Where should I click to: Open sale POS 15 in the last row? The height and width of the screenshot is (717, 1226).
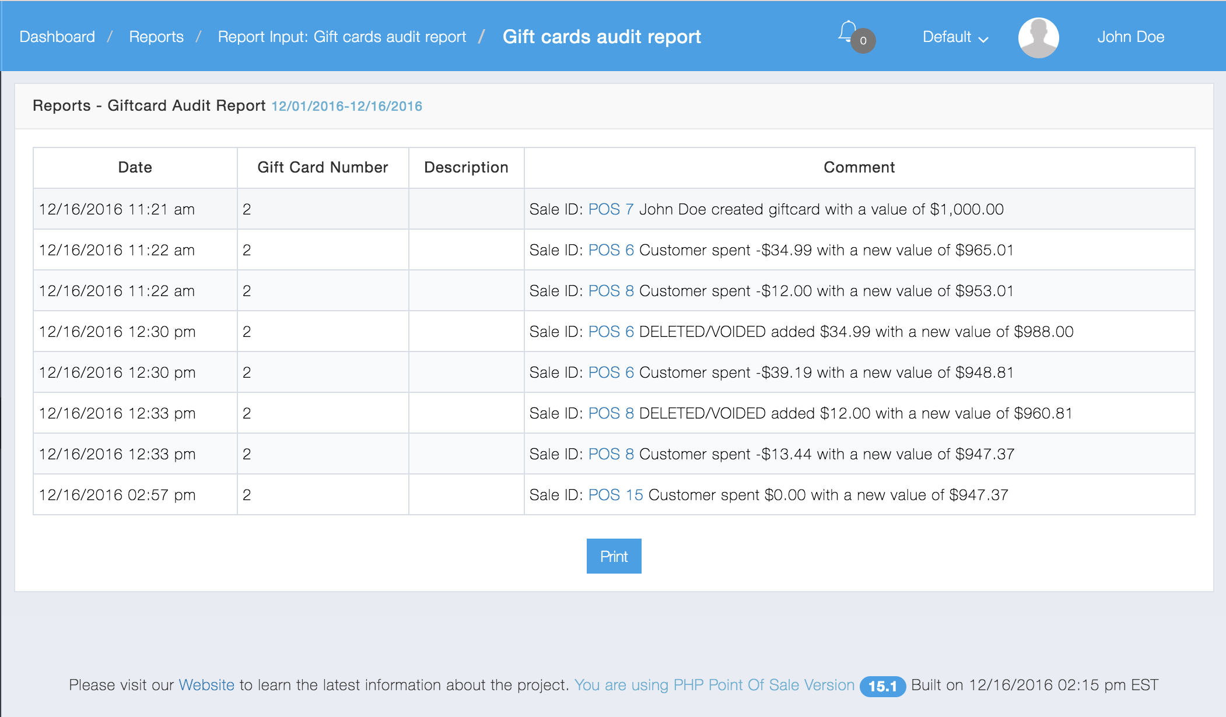tap(615, 494)
